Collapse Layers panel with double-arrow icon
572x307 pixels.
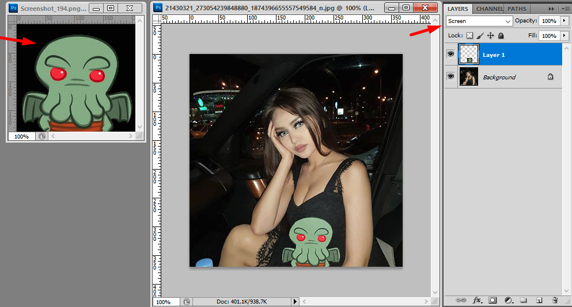click(551, 9)
